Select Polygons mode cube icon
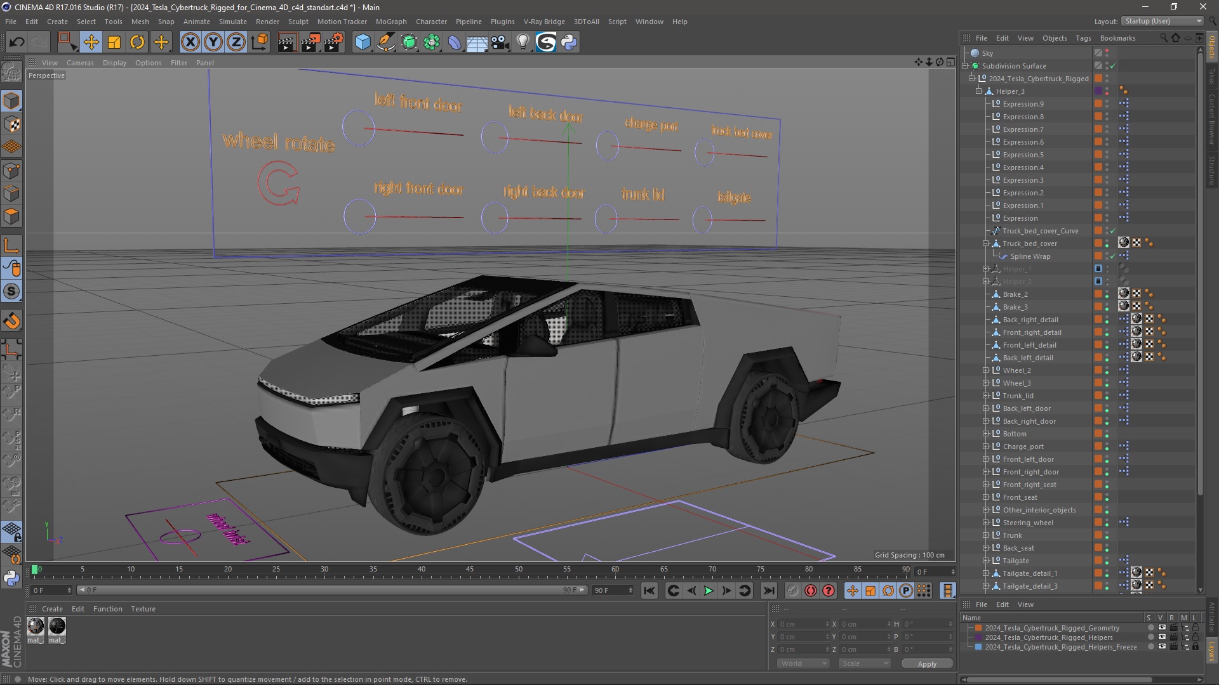The width and height of the screenshot is (1219, 685). point(11,217)
